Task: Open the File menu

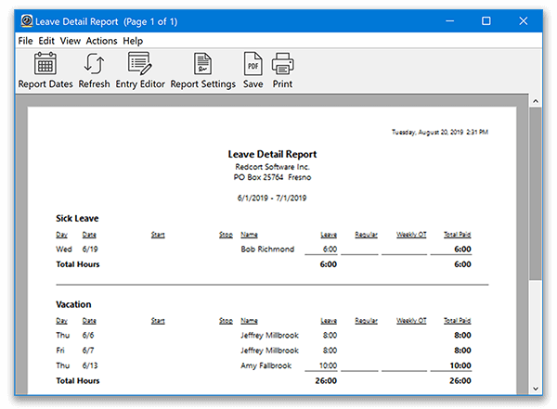Action: coord(25,41)
